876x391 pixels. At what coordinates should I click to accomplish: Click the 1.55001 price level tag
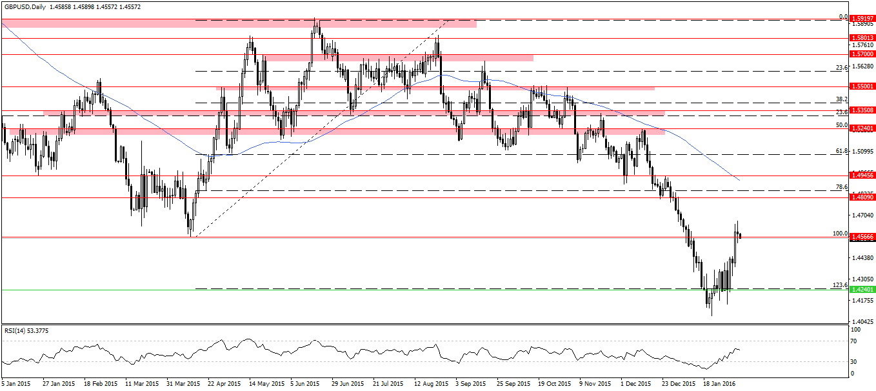click(862, 86)
